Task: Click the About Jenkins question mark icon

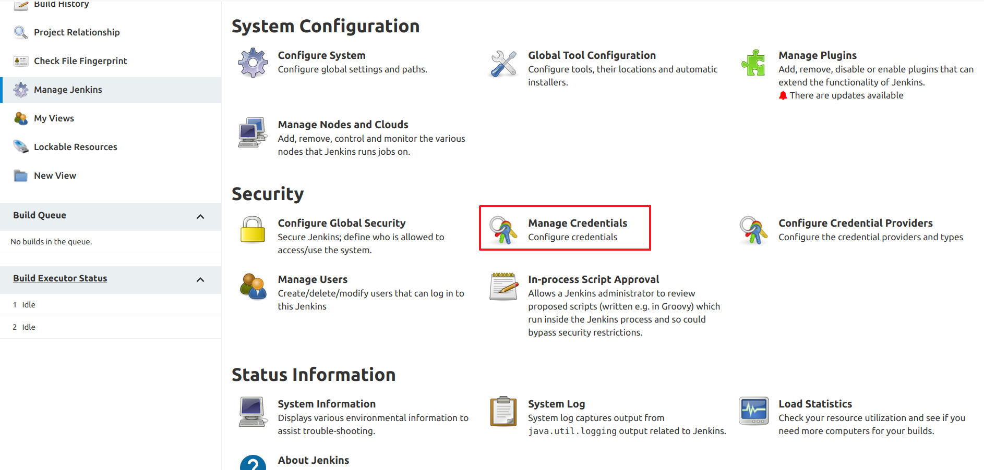Action: (253, 463)
